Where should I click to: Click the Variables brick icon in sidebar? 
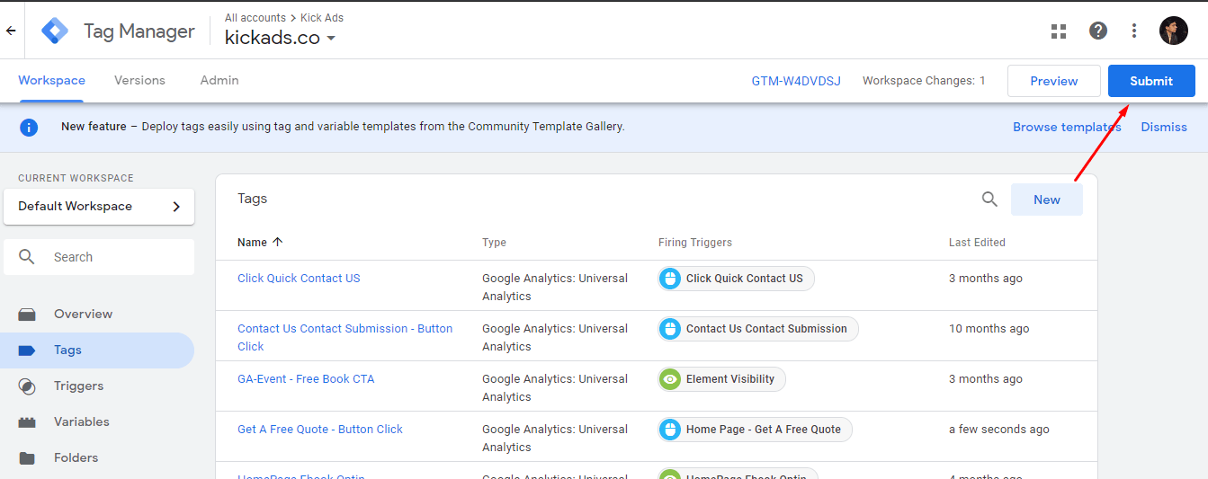27,422
